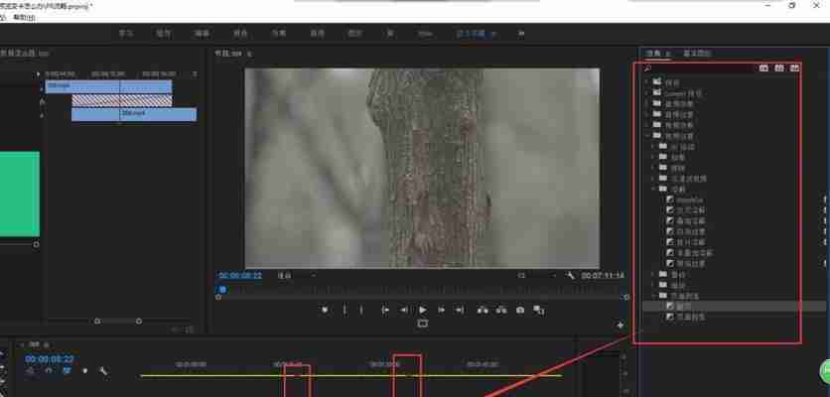Show more workspaces via double-arrow
This screenshot has height=397, width=830.
[x=521, y=34]
